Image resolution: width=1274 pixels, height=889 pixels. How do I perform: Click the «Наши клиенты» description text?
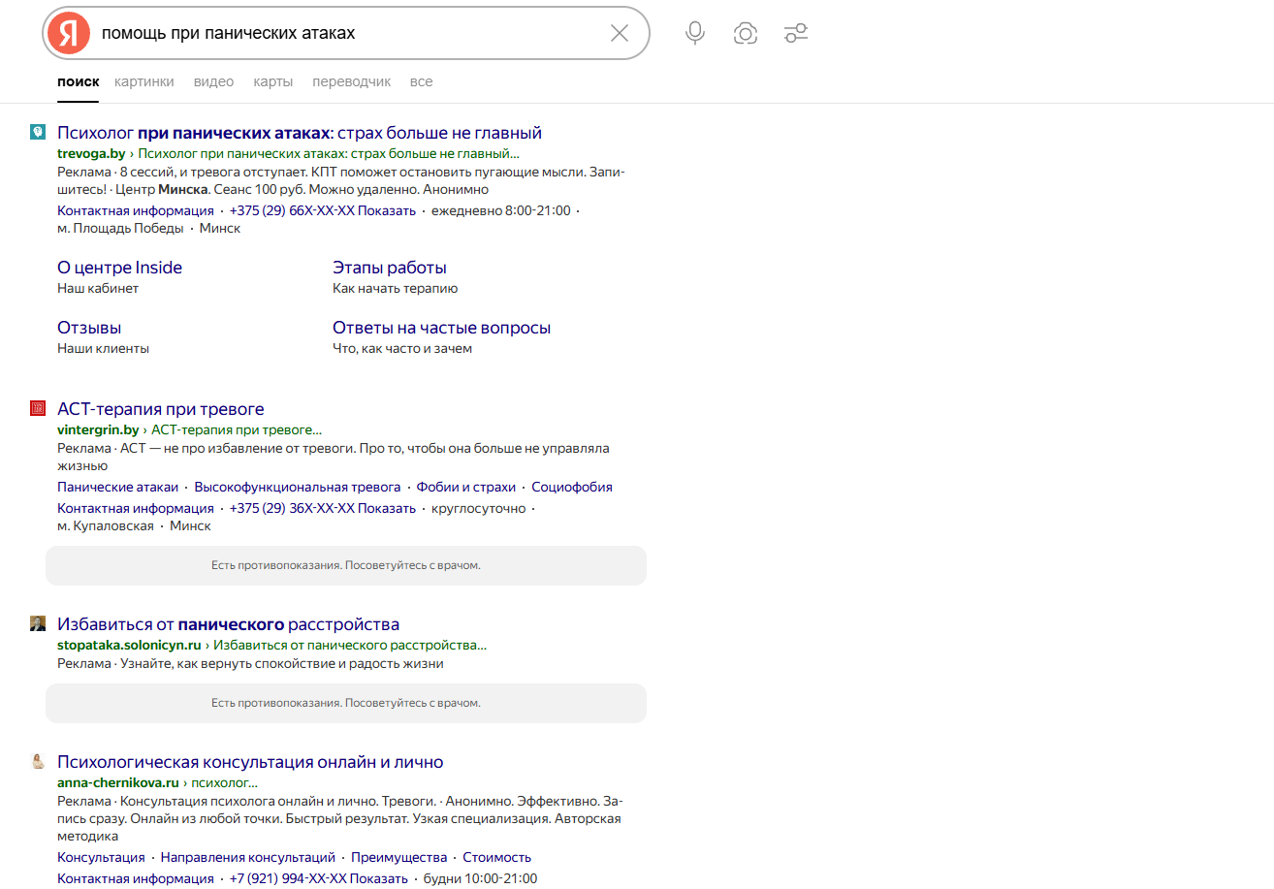(104, 348)
